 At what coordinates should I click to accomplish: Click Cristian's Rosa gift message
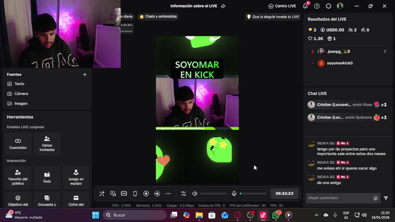347,105
